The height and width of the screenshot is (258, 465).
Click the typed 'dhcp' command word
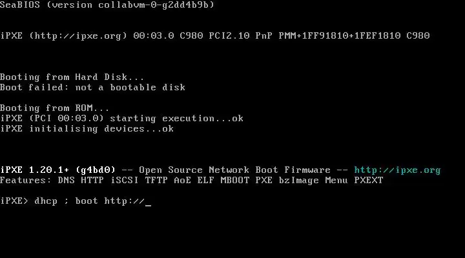click(x=46, y=201)
